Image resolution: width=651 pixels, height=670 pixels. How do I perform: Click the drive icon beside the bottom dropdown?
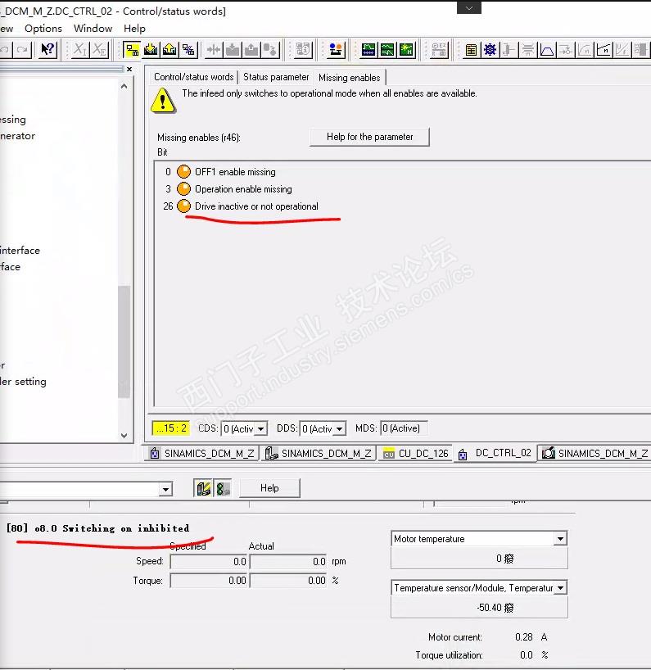pos(203,488)
